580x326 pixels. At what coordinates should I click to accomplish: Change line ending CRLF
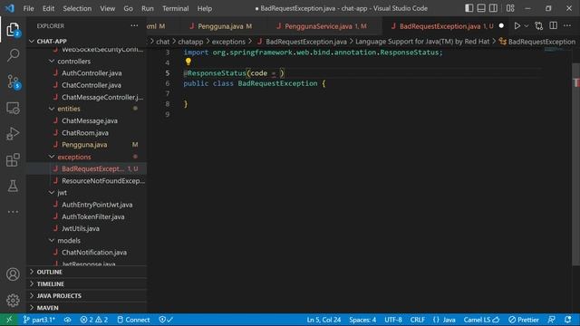click(x=417, y=320)
